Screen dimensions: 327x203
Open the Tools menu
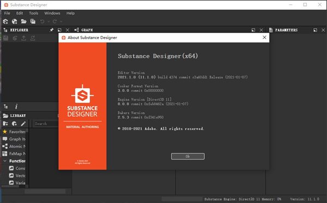pos(34,13)
